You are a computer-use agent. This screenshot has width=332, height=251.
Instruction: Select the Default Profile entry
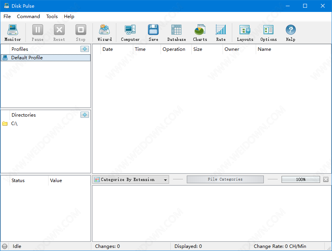click(x=46, y=58)
